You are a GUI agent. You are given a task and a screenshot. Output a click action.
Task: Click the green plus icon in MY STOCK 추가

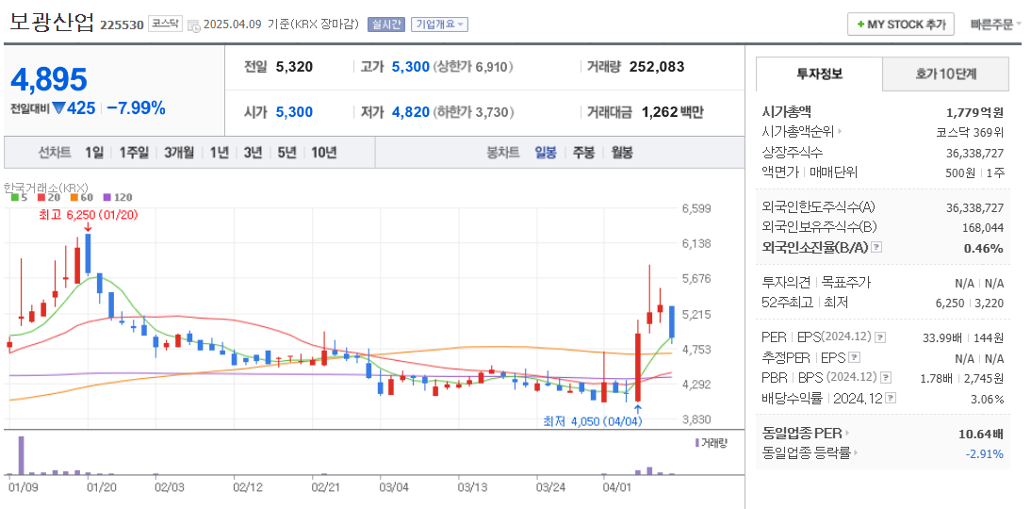pos(860,25)
